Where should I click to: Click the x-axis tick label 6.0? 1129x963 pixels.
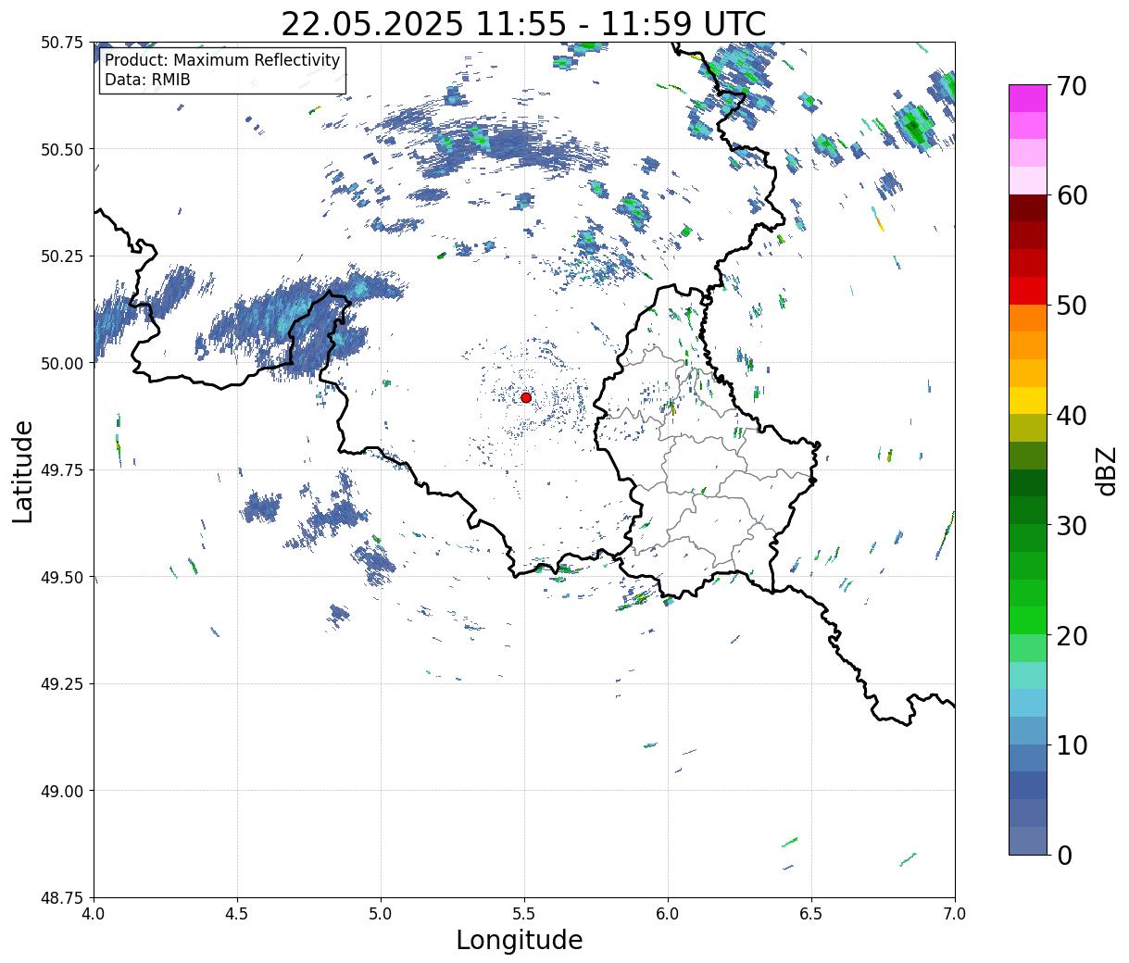click(668, 914)
